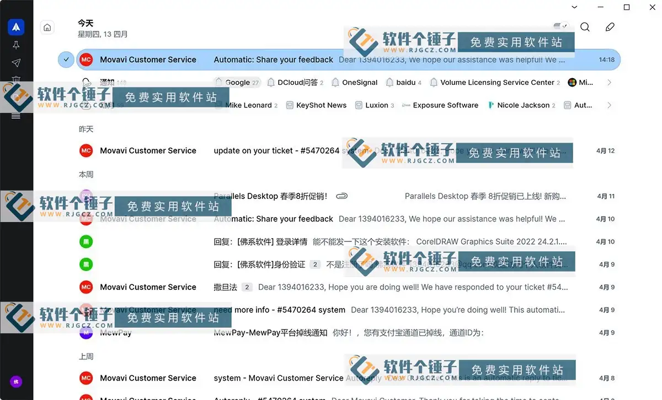The width and height of the screenshot is (662, 400).
Task: Click the Home inbox icon button
Action: [47, 27]
